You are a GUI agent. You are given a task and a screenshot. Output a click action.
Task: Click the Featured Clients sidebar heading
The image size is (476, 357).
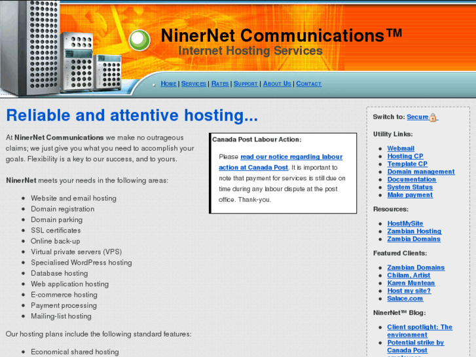click(x=400, y=253)
